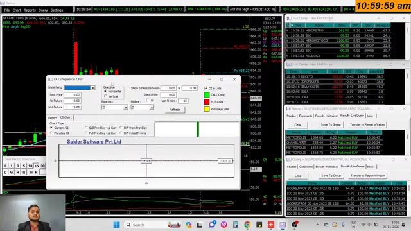Click Refresh in OI Comparison Chart

coord(175,110)
